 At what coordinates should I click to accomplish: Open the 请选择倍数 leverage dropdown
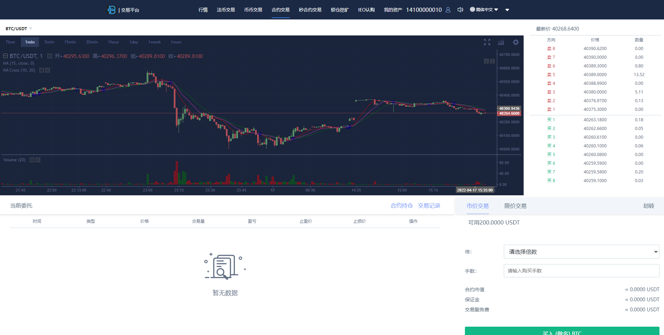coord(581,252)
